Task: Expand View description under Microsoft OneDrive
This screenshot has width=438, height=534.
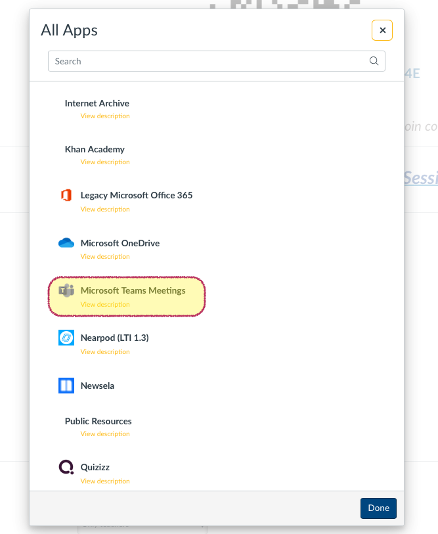Action: [x=105, y=257]
